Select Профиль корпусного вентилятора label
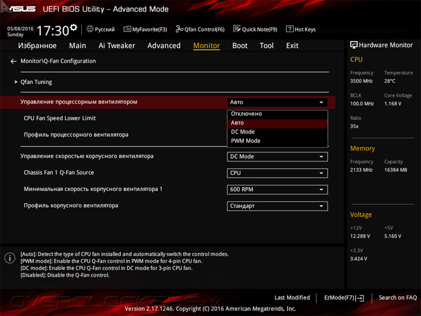This screenshot has width=421, height=316. pyautogui.click(x=71, y=205)
